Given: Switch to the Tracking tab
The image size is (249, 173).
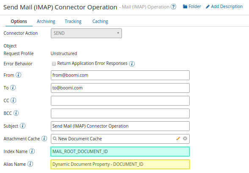Looking at the screenshot, I should tap(73, 21).
